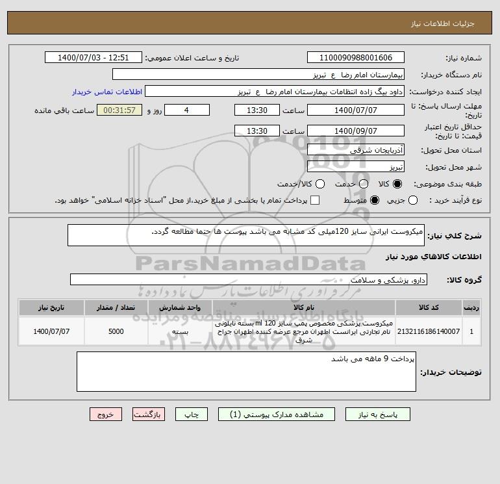Viewport: 500px width, 484px height.
Task: Click product code 213211618614​0007 cell
Action: click(x=429, y=331)
